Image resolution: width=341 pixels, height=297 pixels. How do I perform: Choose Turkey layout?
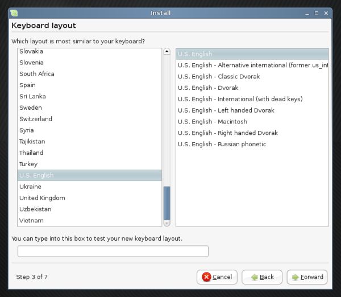(89, 164)
